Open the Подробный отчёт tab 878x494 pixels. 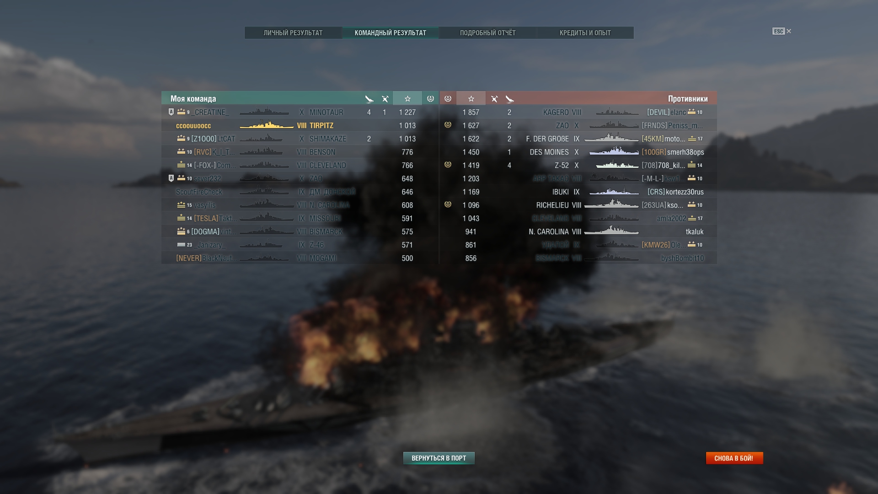click(x=488, y=33)
